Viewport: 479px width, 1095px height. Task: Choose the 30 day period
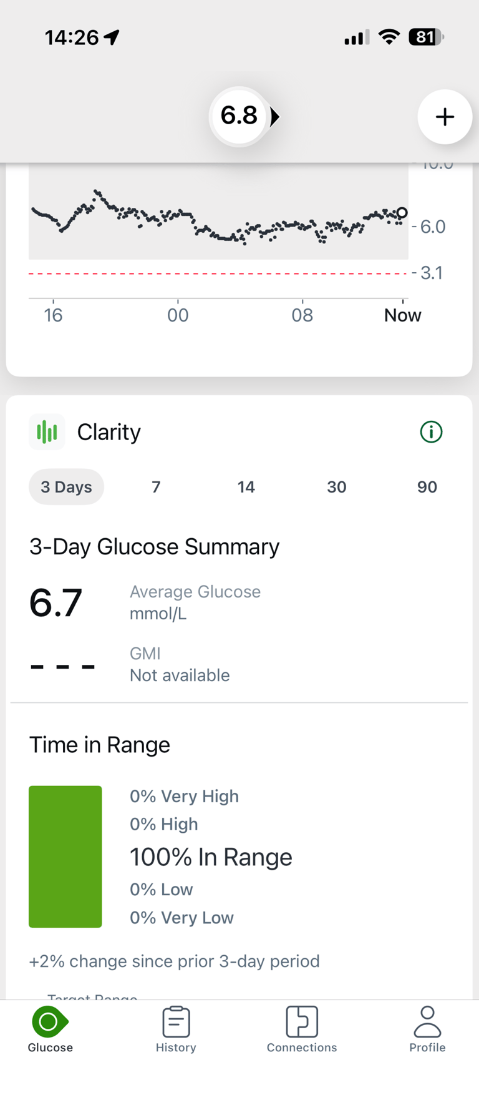coord(337,487)
